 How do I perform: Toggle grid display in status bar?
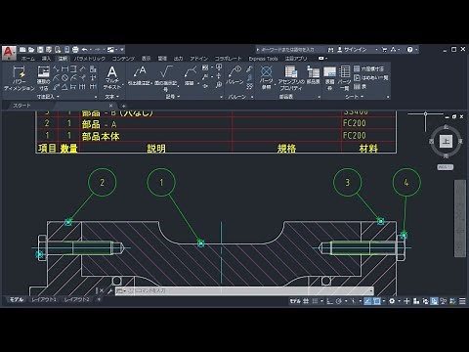[x=306, y=301]
